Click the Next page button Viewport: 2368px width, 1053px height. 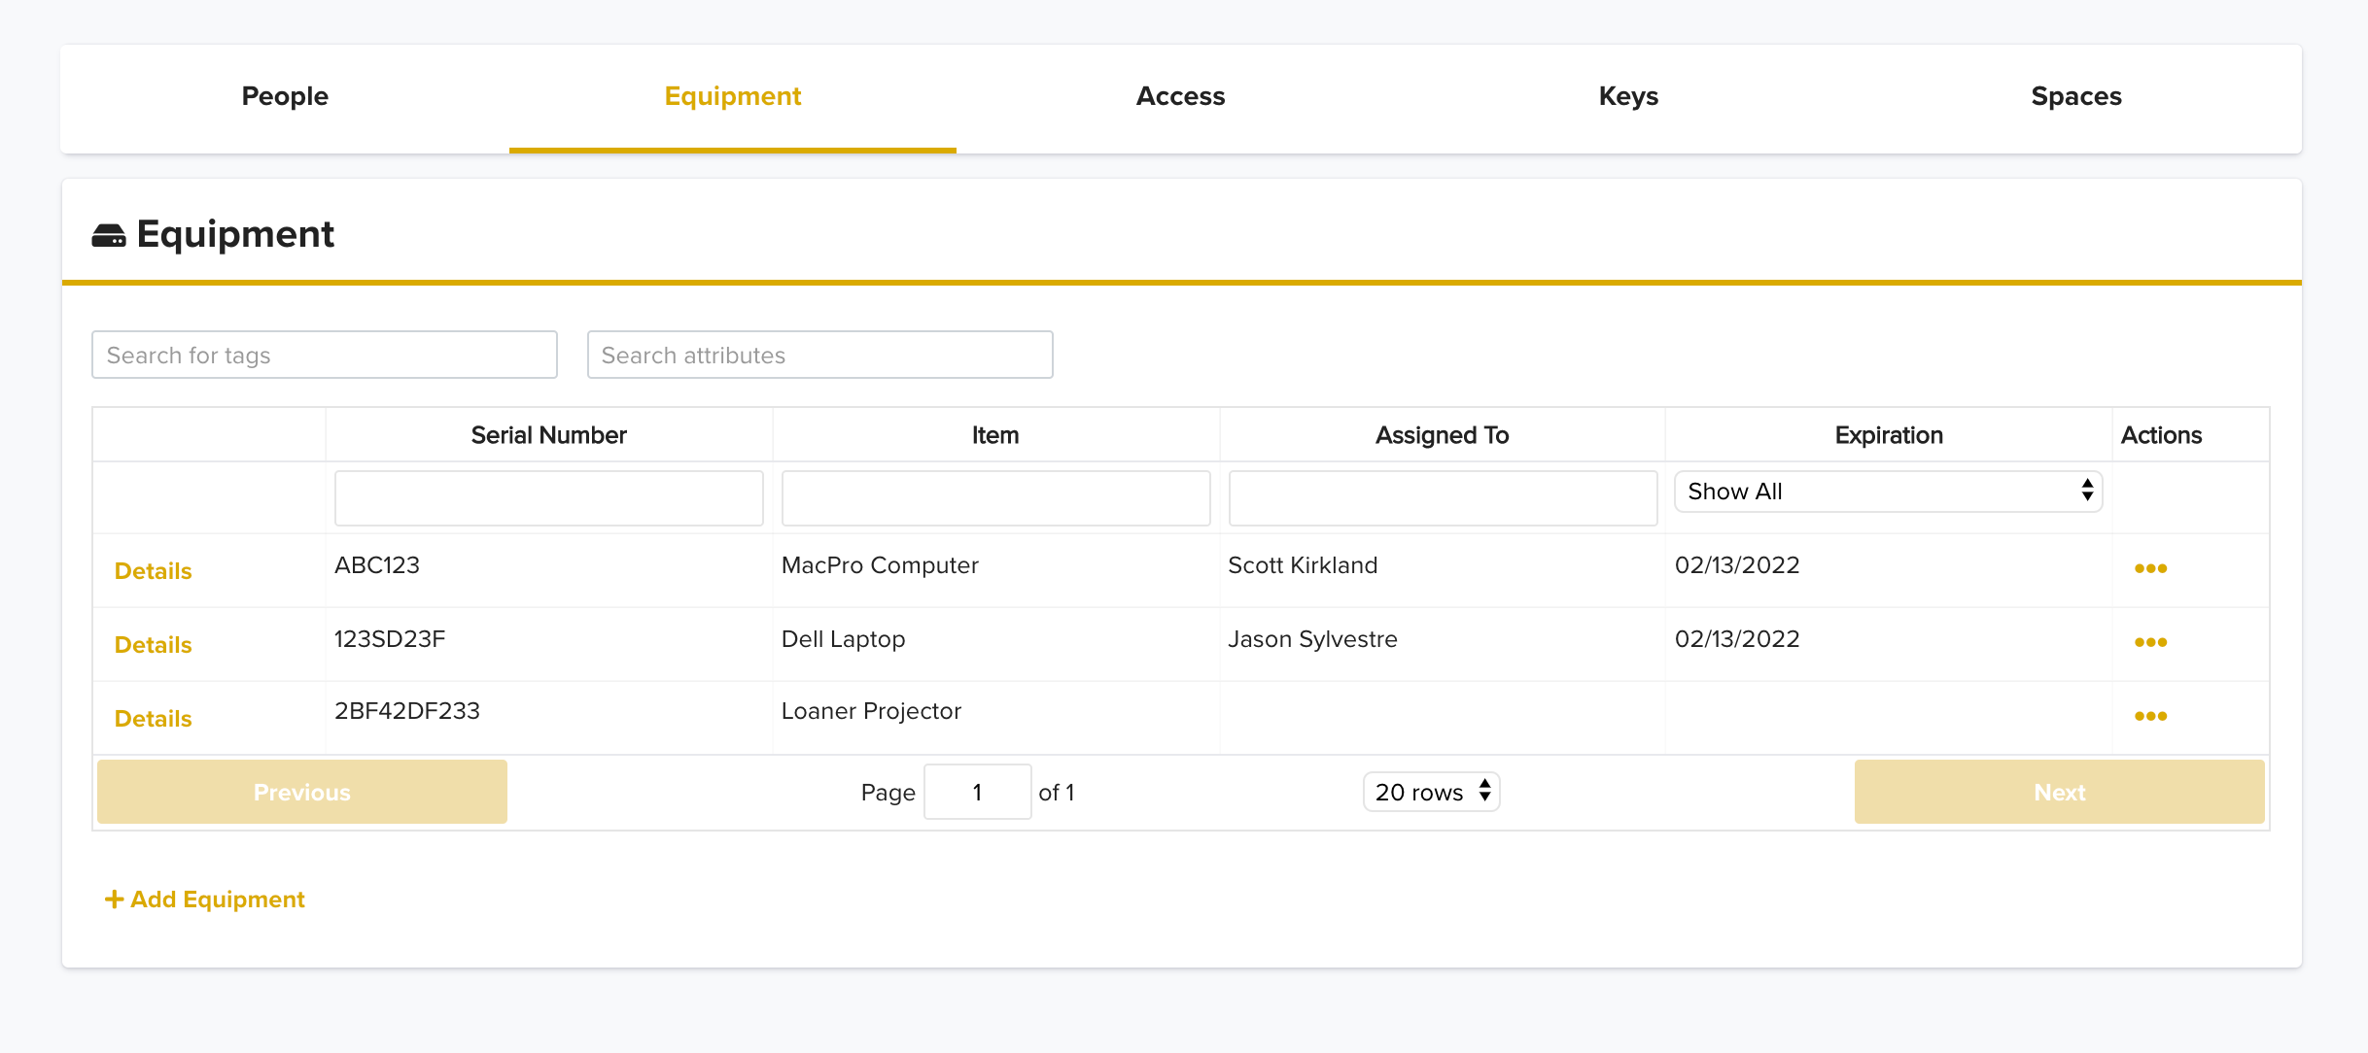(x=2059, y=792)
